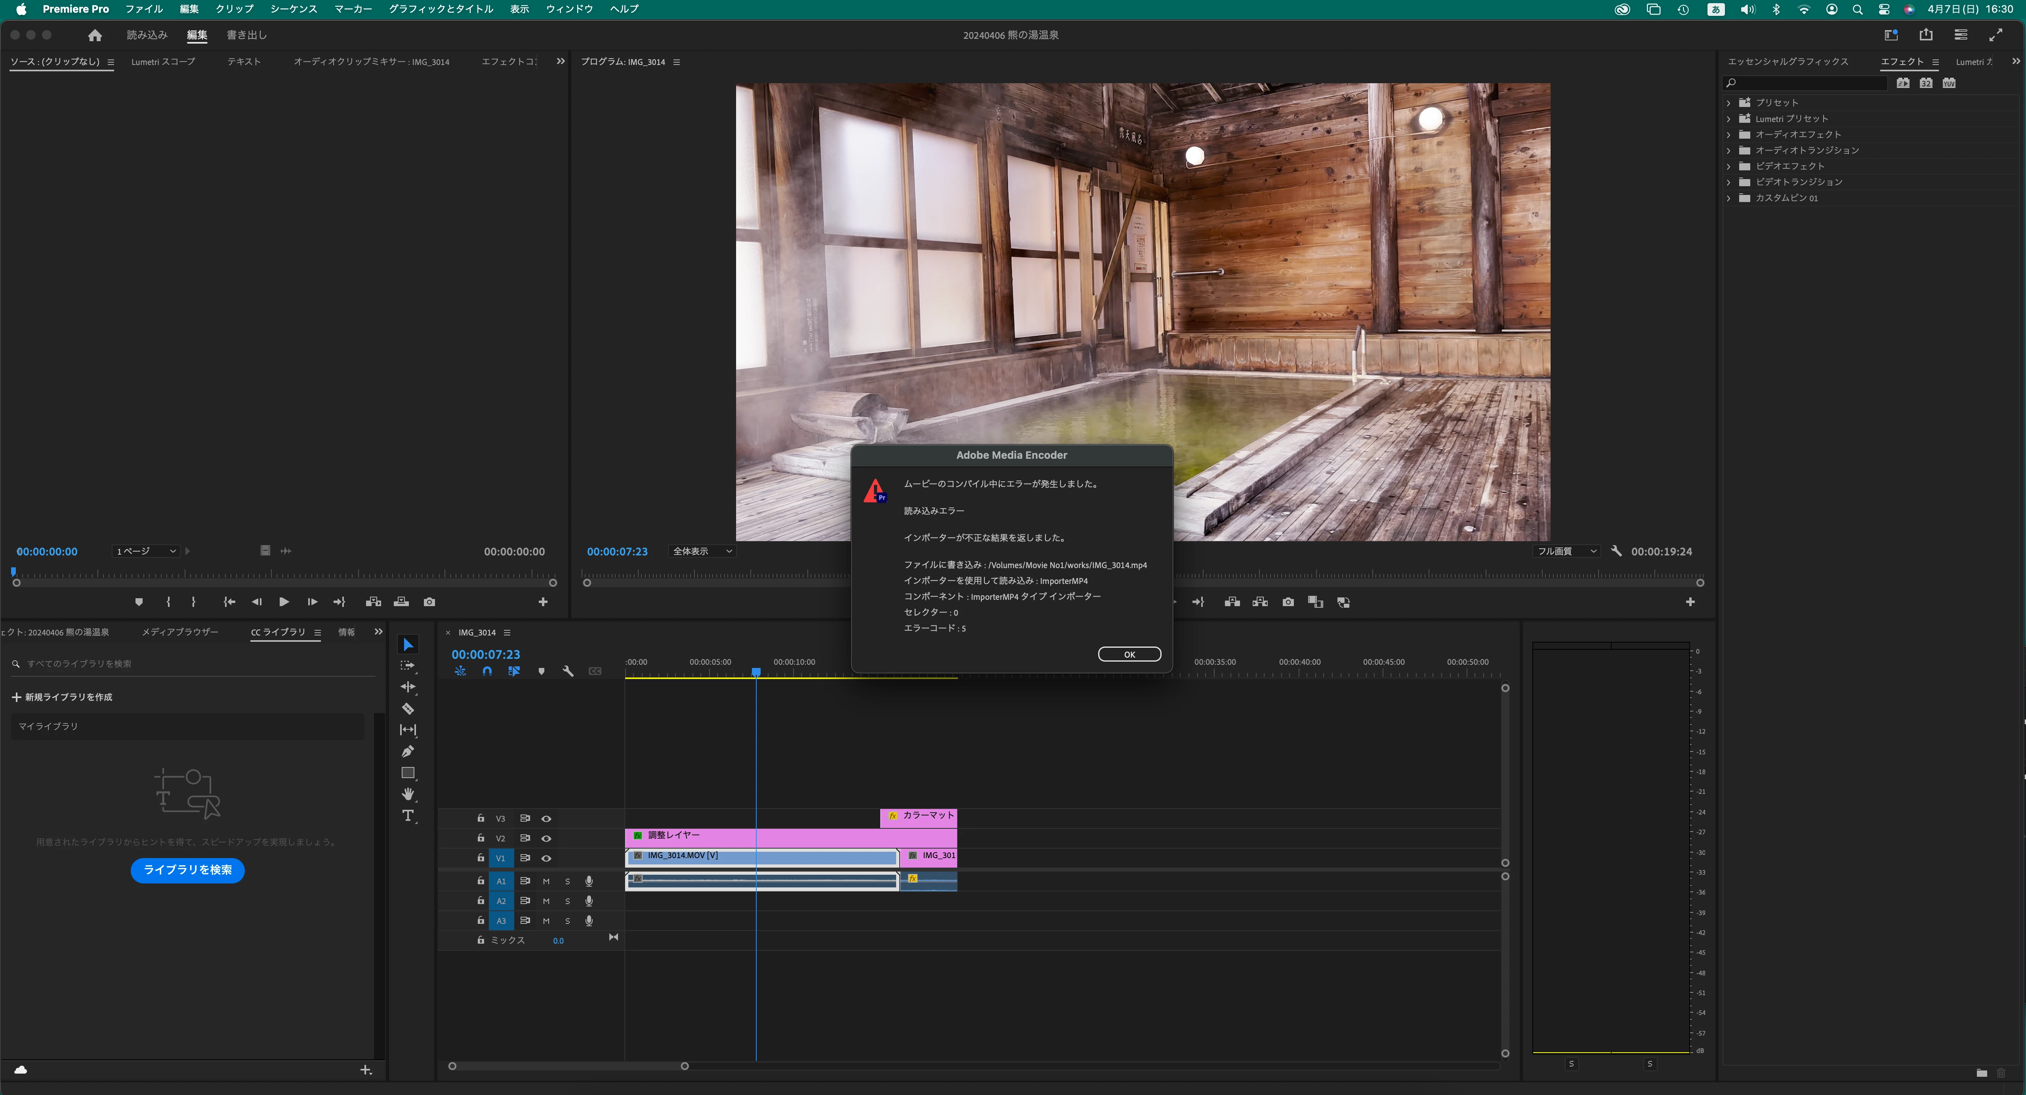The height and width of the screenshot is (1095, 2026).
Task: Click Export Frame camera icon in Program monitor
Action: click(x=1288, y=602)
